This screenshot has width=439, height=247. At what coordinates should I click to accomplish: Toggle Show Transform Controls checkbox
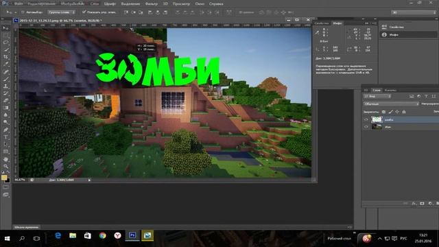[x=84, y=12]
